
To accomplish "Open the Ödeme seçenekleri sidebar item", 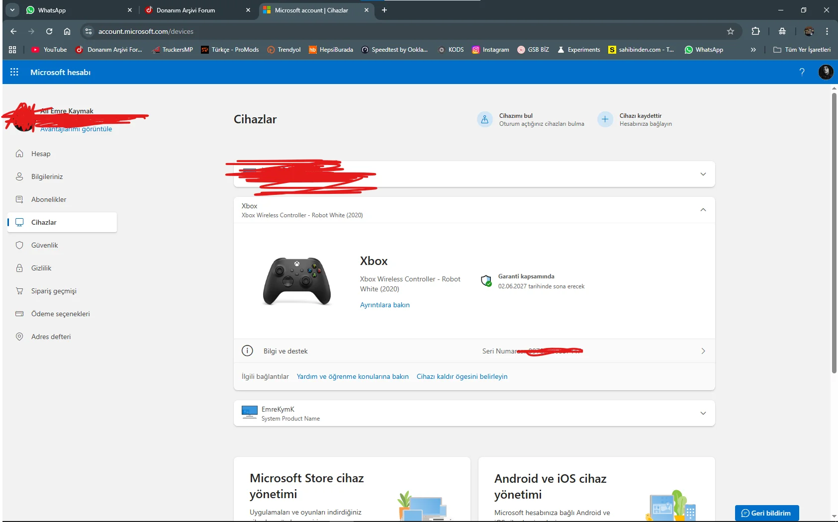I will (62, 314).
